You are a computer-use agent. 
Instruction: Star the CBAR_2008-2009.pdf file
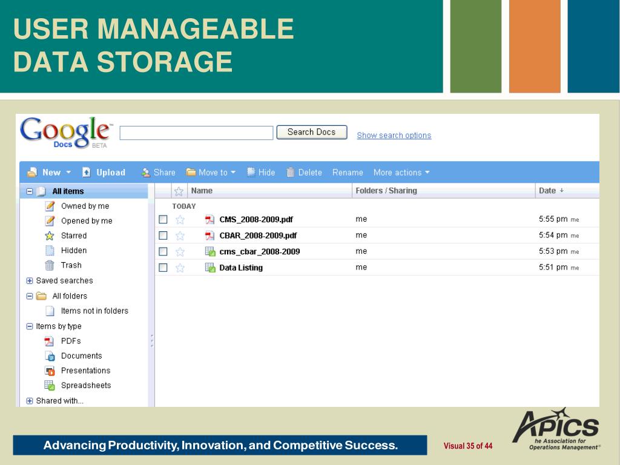pyautogui.click(x=180, y=236)
